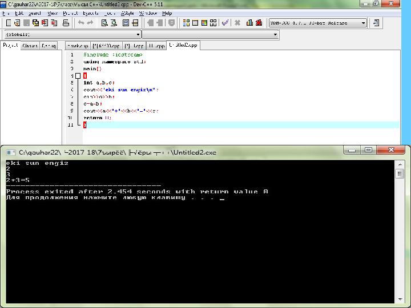Image resolution: width=411 pixels, height=308 pixels.
Task: Undo the last edit with the toolbar arrow
Action: pyautogui.click(x=81, y=23)
